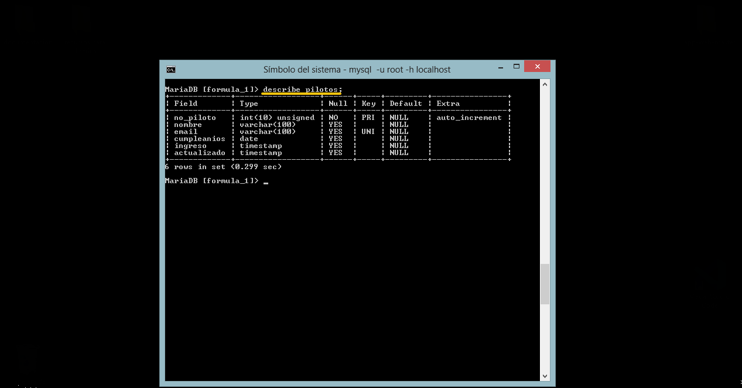
Task: Click the 'Default' column header
Action: point(406,104)
